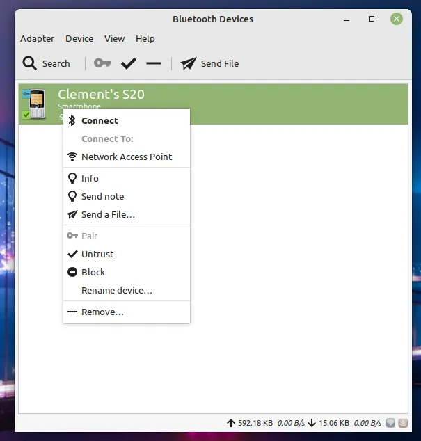Click Send note in context menu

102,196
